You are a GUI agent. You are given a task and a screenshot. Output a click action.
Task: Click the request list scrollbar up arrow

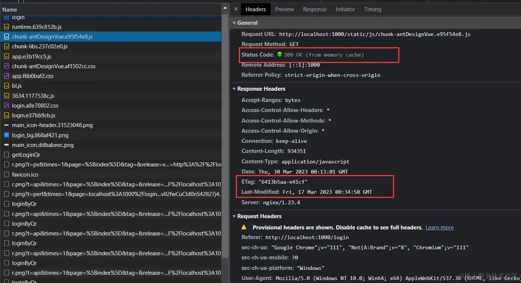click(x=225, y=8)
